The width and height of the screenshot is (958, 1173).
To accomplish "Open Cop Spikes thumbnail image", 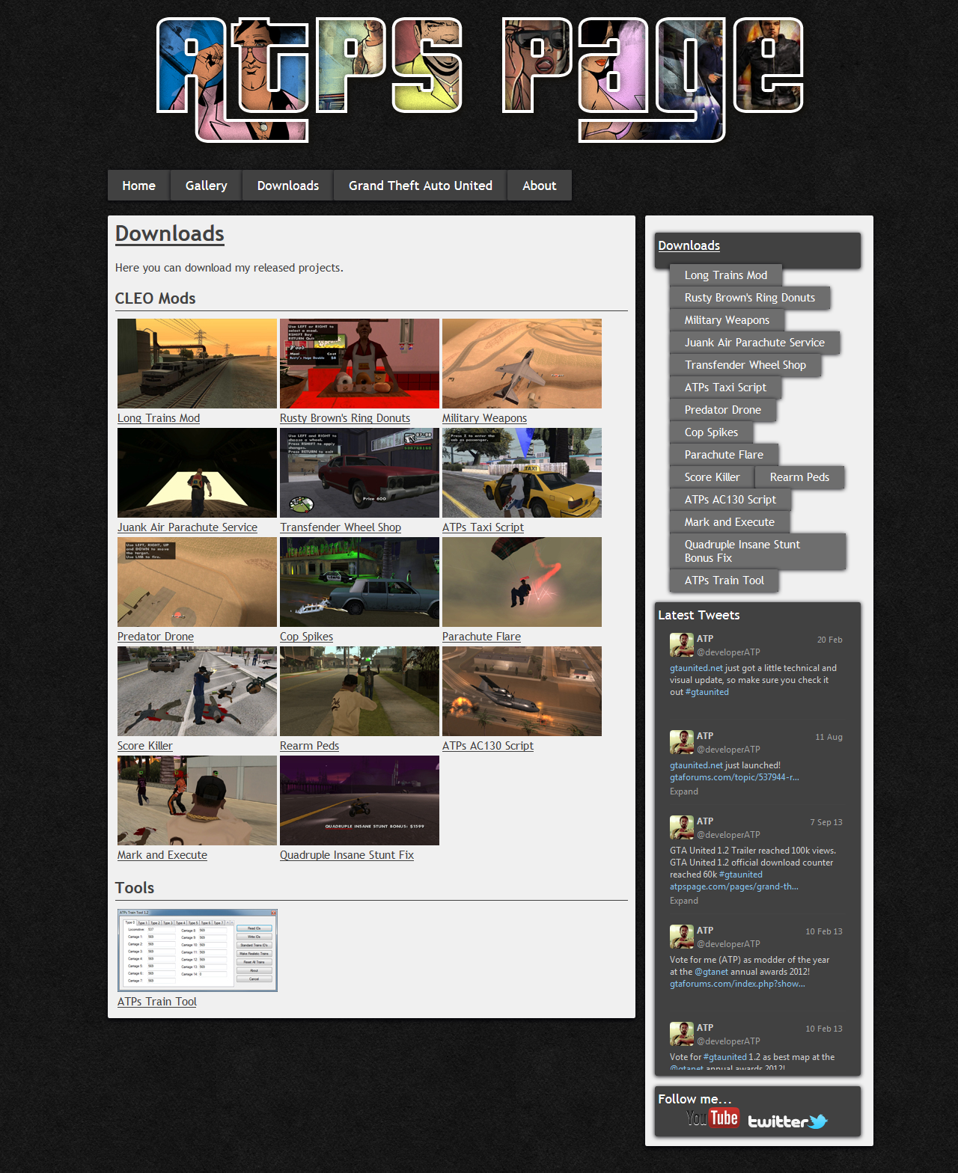I will [359, 582].
